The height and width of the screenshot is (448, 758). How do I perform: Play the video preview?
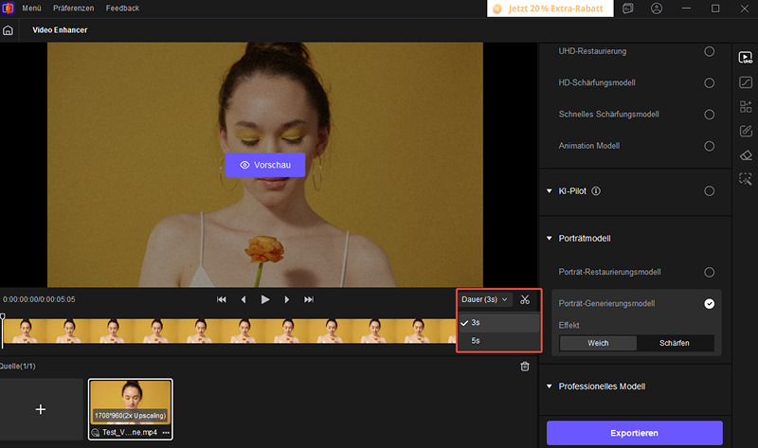[265, 299]
